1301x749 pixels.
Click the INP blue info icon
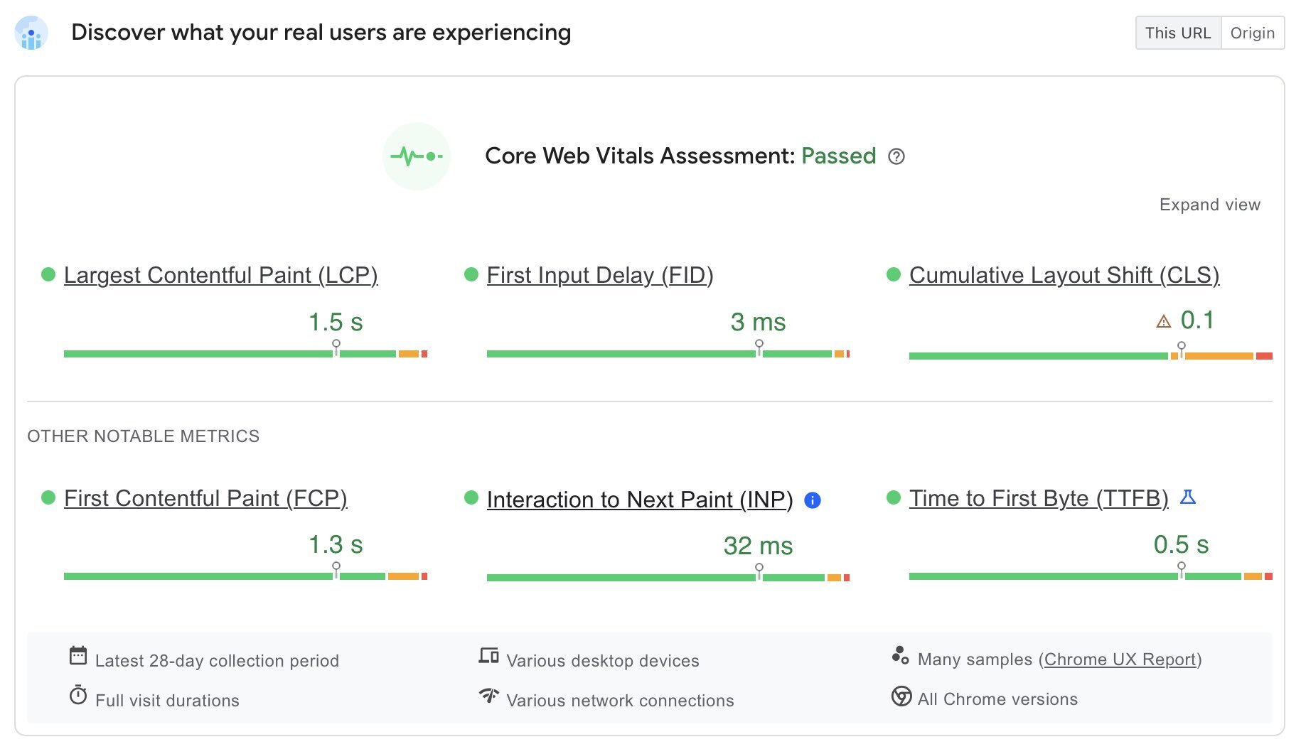tap(813, 500)
